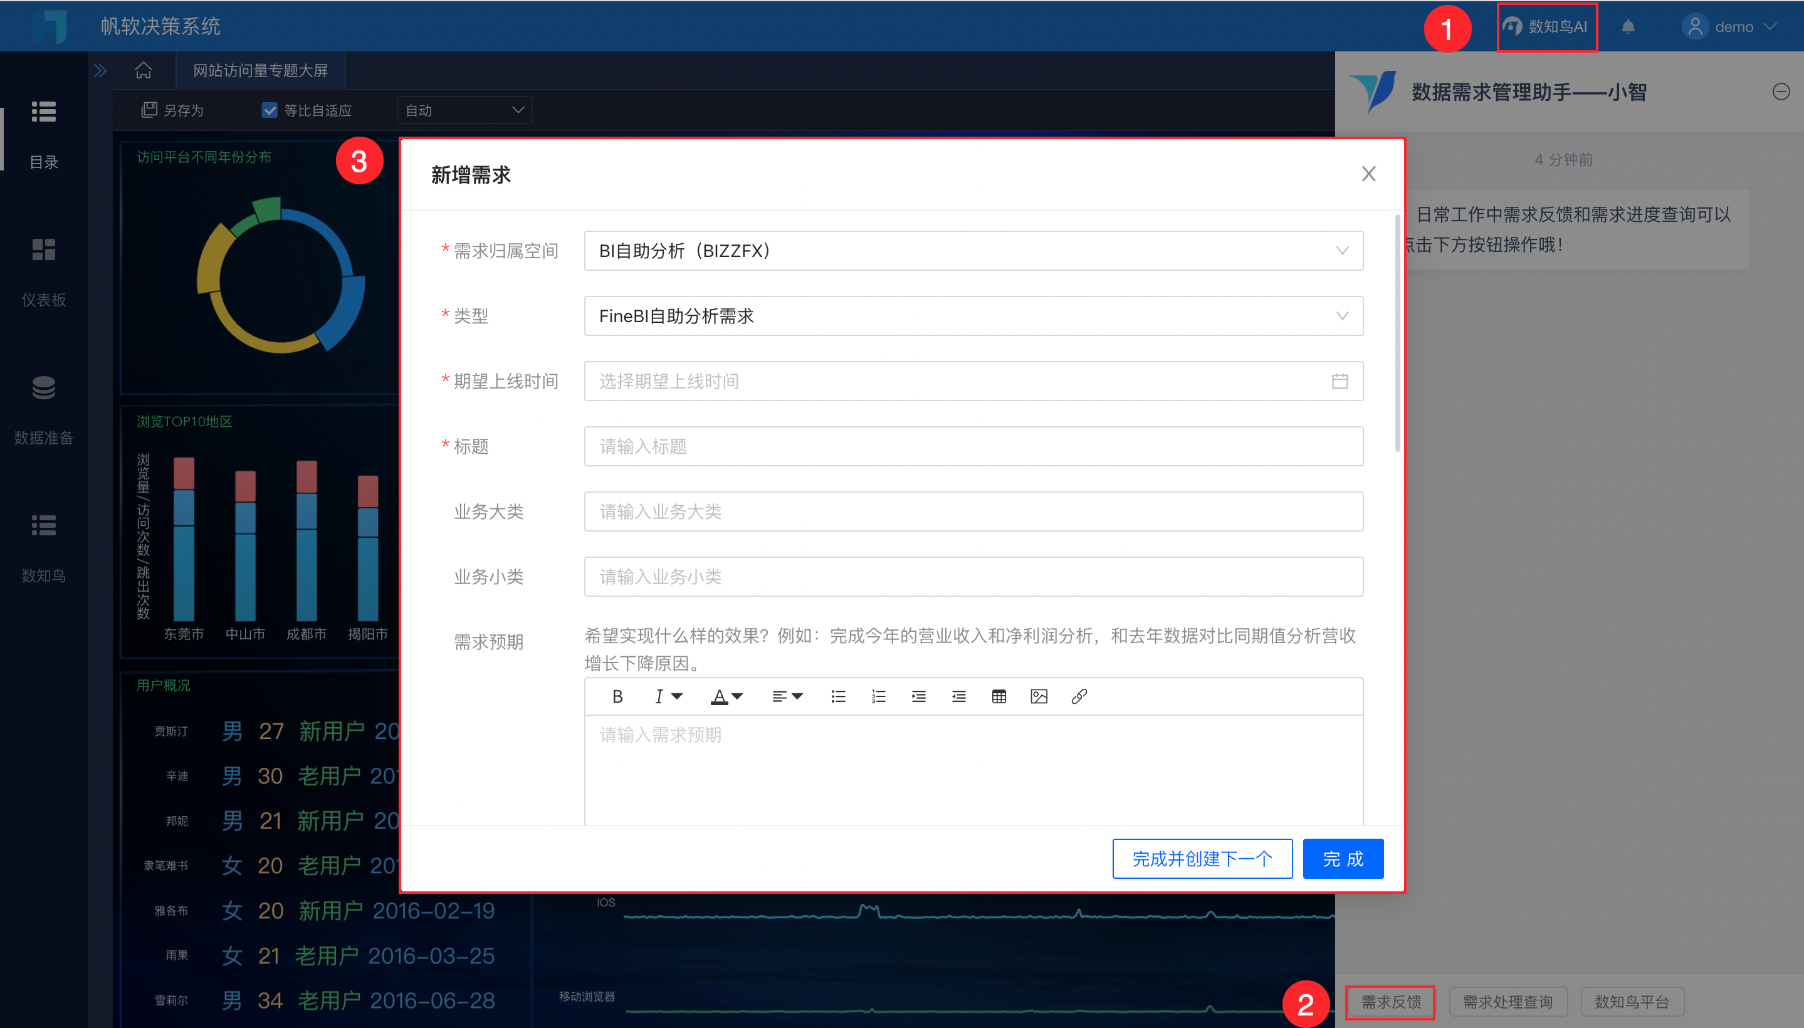The height and width of the screenshot is (1028, 1804).
Task: Click the Bold formatting icon
Action: coord(617,697)
